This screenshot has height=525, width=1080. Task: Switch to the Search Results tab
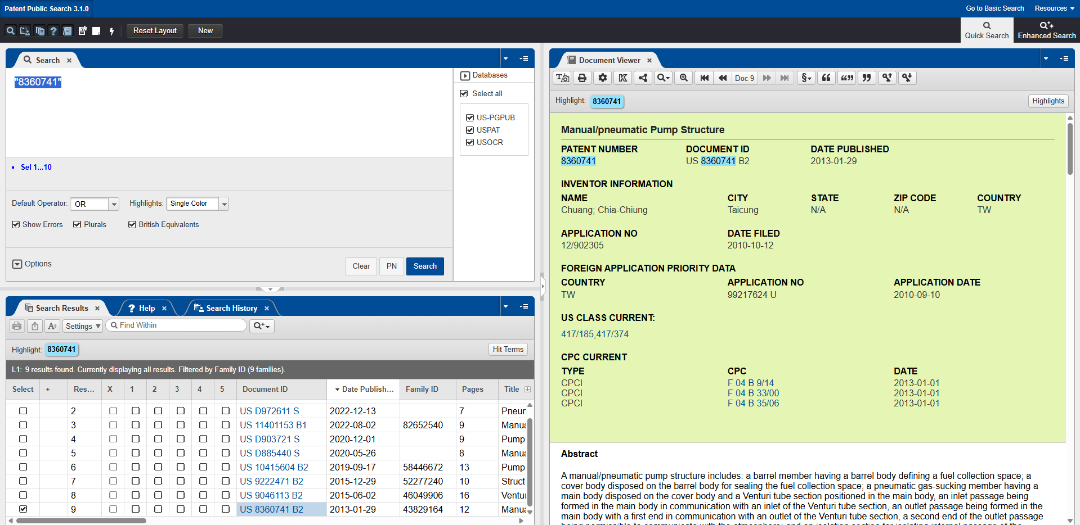point(62,309)
